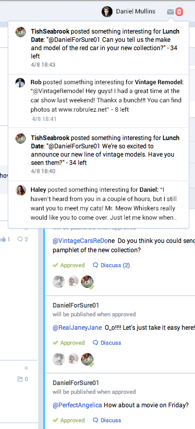Image resolution: width=195 pixels, height=429 pixels.
Task: Dismiss item with the small x icon above share
Action: [26, 368]
